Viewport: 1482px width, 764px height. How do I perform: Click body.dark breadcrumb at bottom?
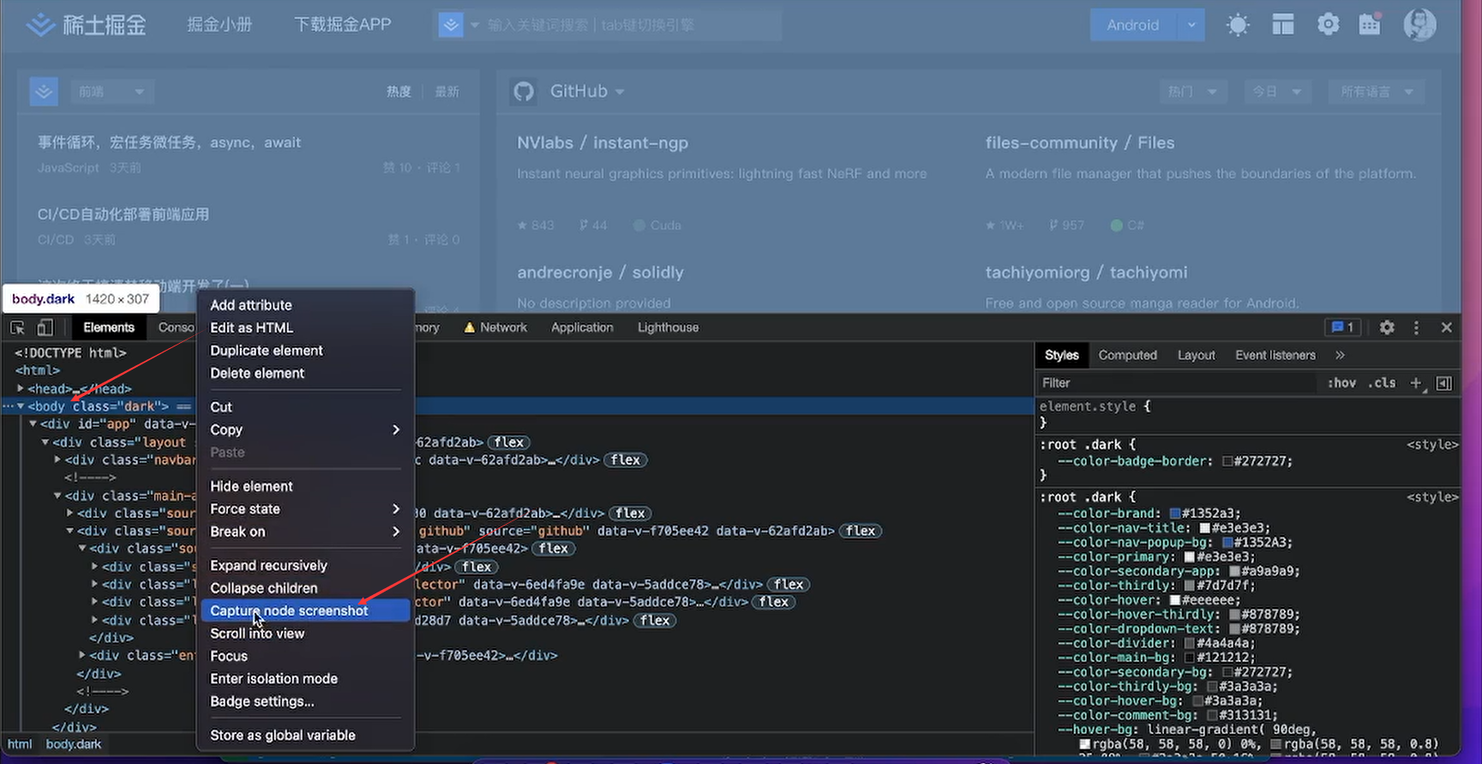coord(74,744)
